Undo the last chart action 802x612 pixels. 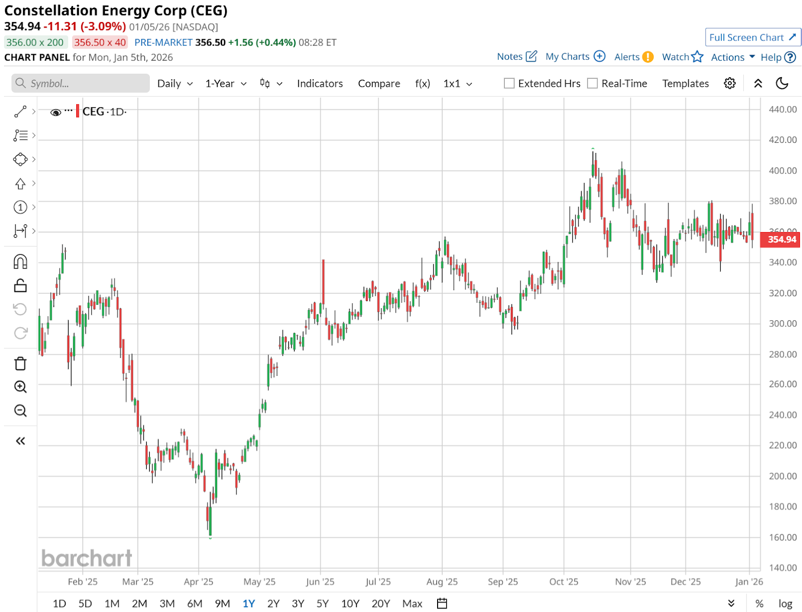point(20,309)
